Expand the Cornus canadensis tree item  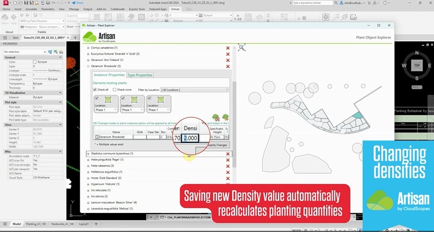point(88,48)
